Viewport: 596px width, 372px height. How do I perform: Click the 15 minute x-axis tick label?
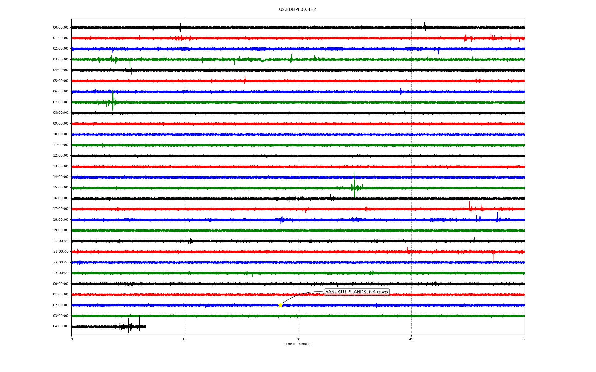click(185, 339)
